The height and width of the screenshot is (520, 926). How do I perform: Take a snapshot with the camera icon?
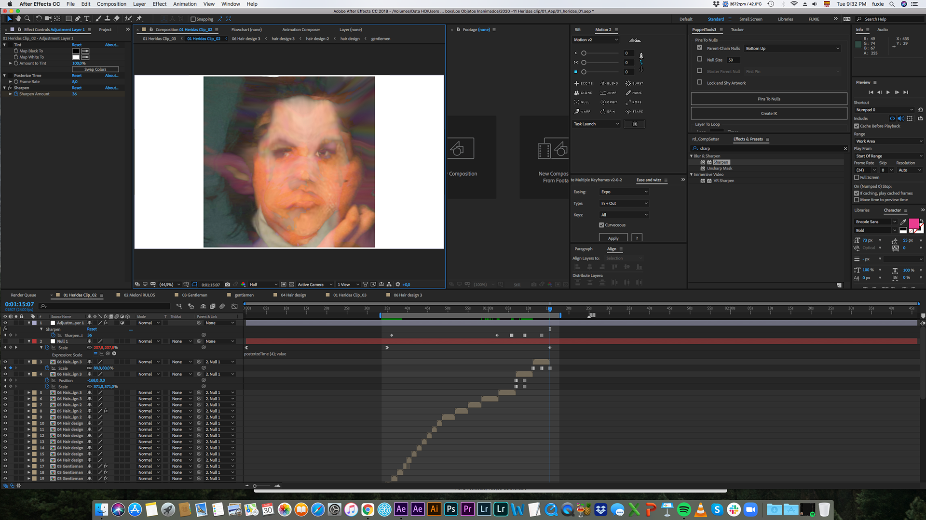(227, 285)
